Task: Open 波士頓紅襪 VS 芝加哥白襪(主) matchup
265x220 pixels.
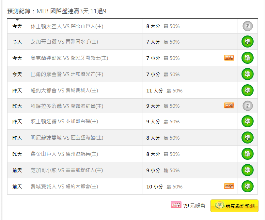Action: (64, 121)
